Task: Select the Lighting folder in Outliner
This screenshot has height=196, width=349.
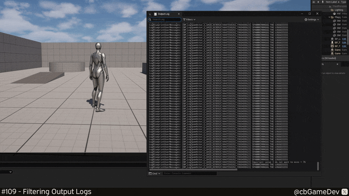Action: [339, 10]
